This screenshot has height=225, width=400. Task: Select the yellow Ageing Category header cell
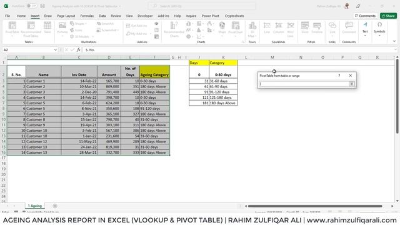pyautogui.click(x=154, y=71)
